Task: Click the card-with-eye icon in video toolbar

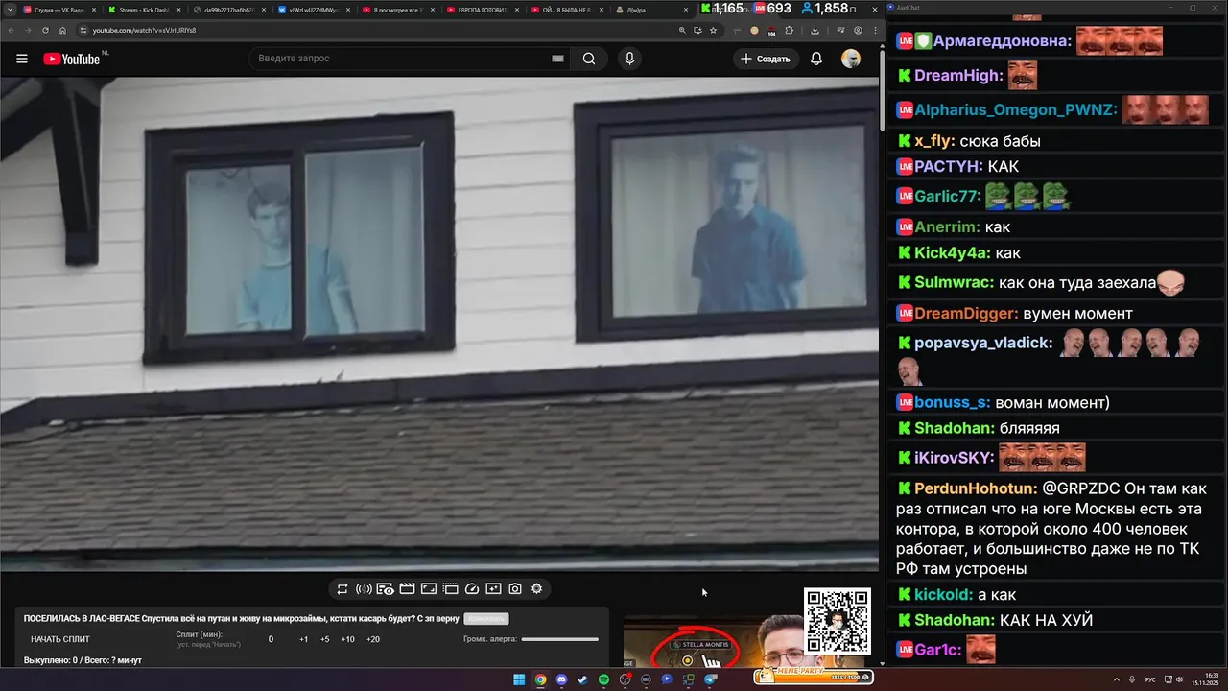Action: point(385,588)
